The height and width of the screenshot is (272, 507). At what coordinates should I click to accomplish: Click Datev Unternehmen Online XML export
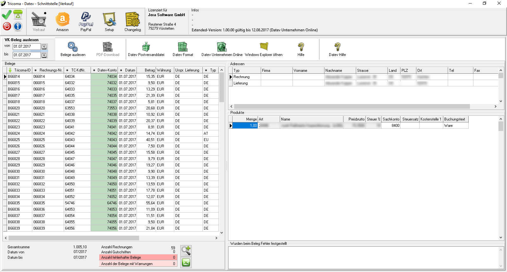[x=222, y=47]
